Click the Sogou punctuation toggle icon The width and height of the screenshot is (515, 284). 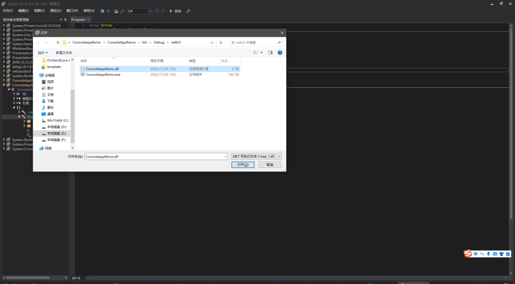pyautogui.click(x=482, y=254)
